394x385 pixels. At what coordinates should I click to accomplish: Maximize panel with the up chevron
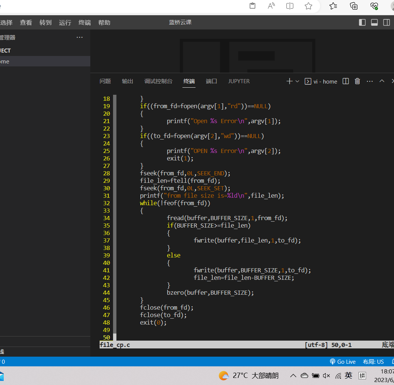[382, 81]
